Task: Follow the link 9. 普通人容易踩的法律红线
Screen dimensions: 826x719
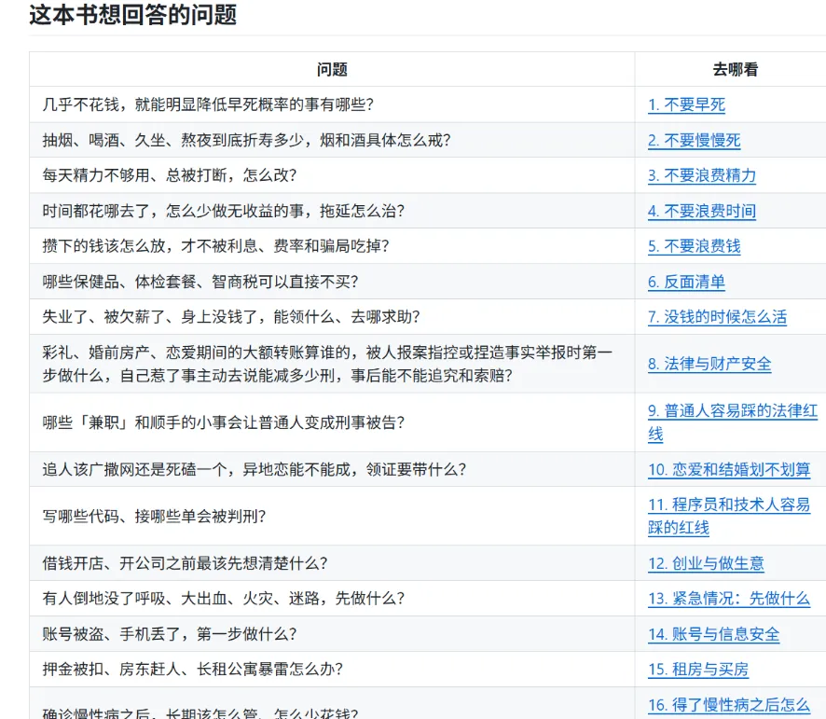Action: click(x=733, y=422)
